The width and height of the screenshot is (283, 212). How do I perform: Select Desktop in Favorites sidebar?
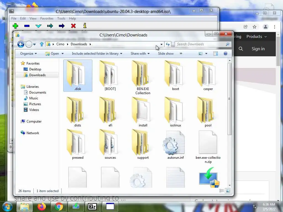tap(35, 69)
